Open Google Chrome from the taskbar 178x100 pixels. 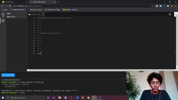[88, 97]
